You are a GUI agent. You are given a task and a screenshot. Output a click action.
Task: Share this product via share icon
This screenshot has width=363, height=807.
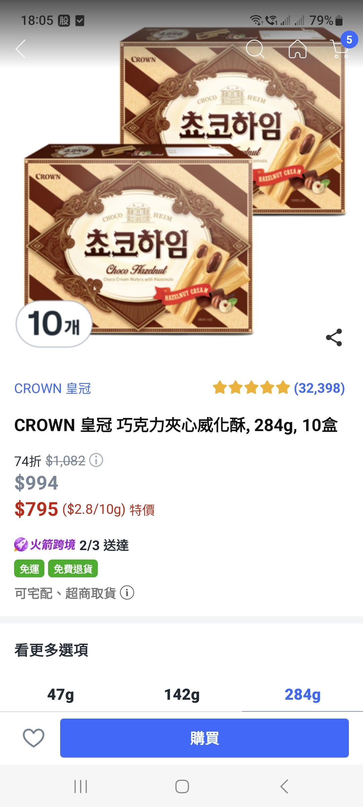coord(334,338)
